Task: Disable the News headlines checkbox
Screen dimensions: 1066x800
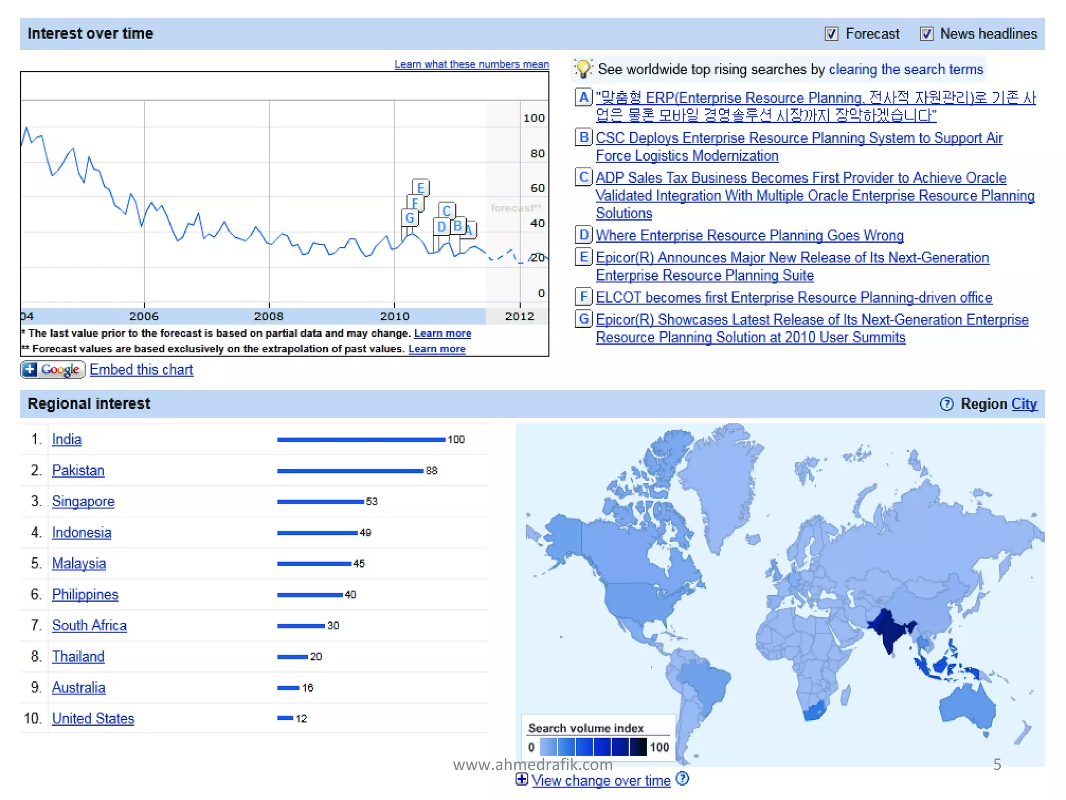Action: coord(926,34)
